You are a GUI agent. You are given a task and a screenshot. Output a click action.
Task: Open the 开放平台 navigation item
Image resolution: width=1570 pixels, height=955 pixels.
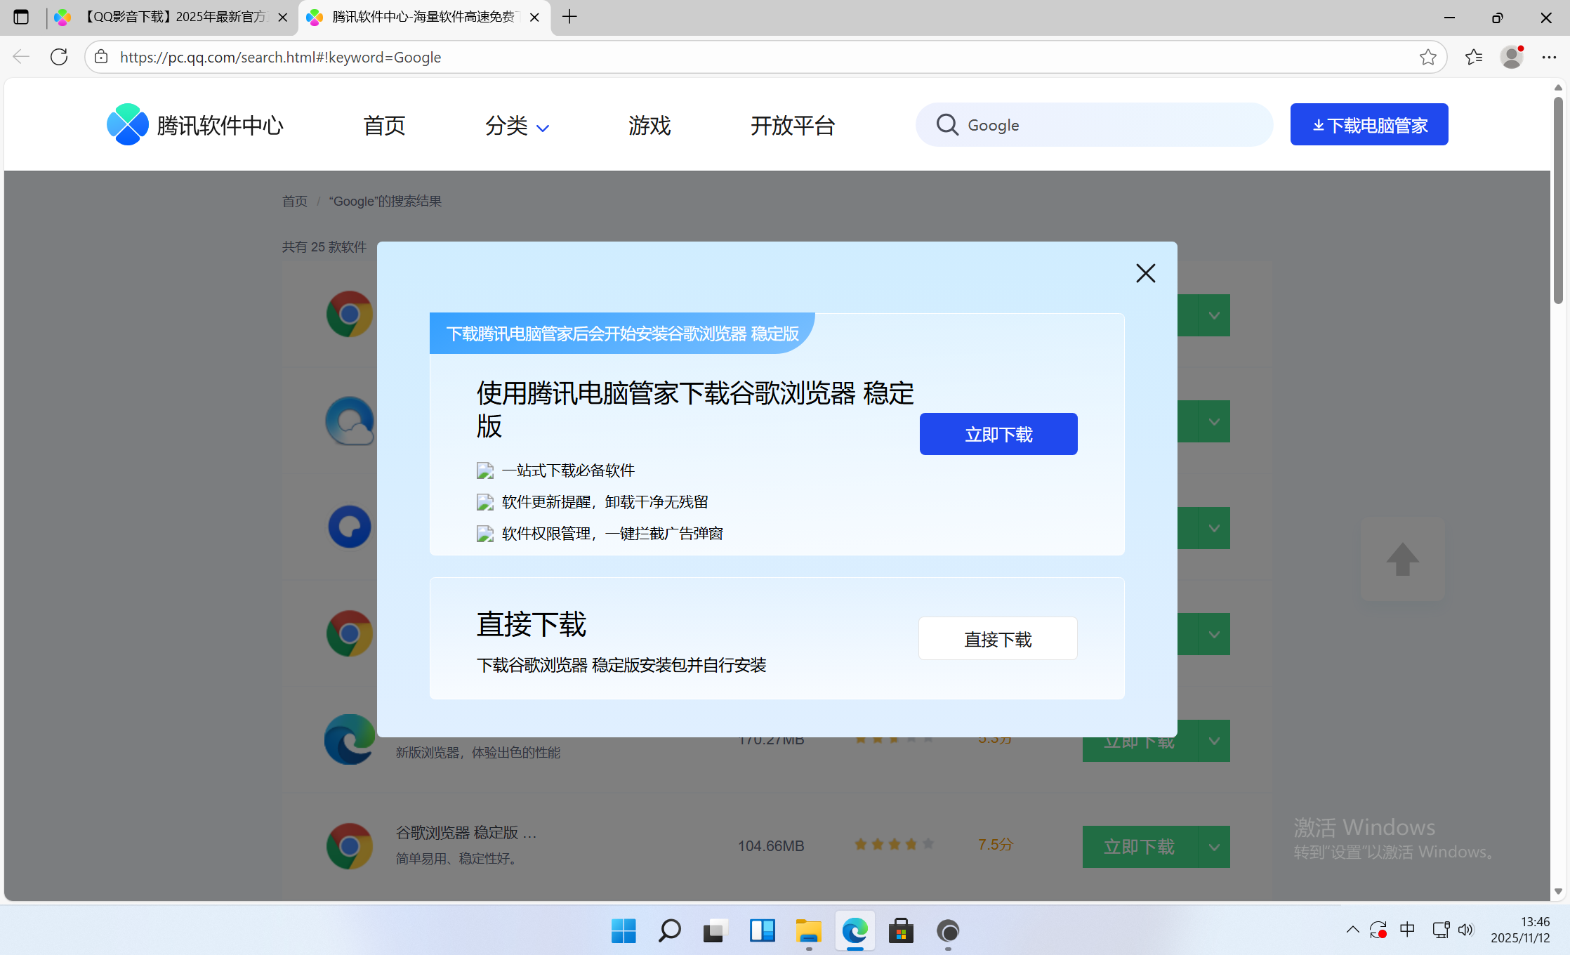792,126
